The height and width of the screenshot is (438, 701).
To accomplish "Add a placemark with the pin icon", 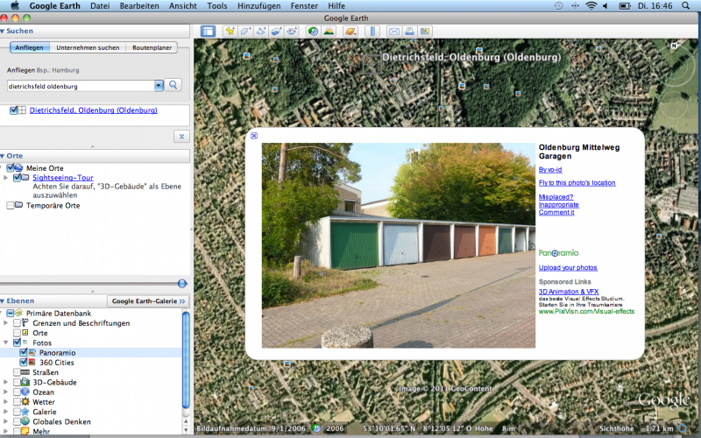I will click(230, 32).
